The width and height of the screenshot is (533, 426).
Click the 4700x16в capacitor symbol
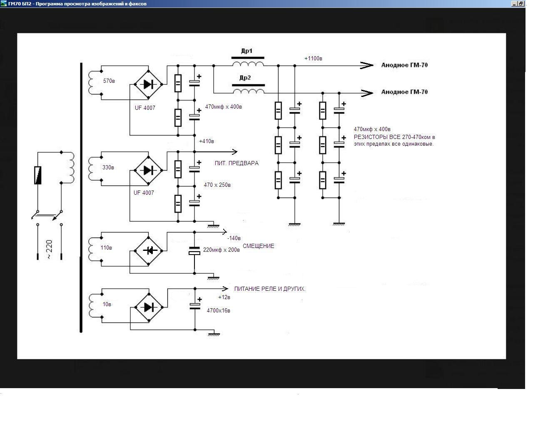[195, 306]
